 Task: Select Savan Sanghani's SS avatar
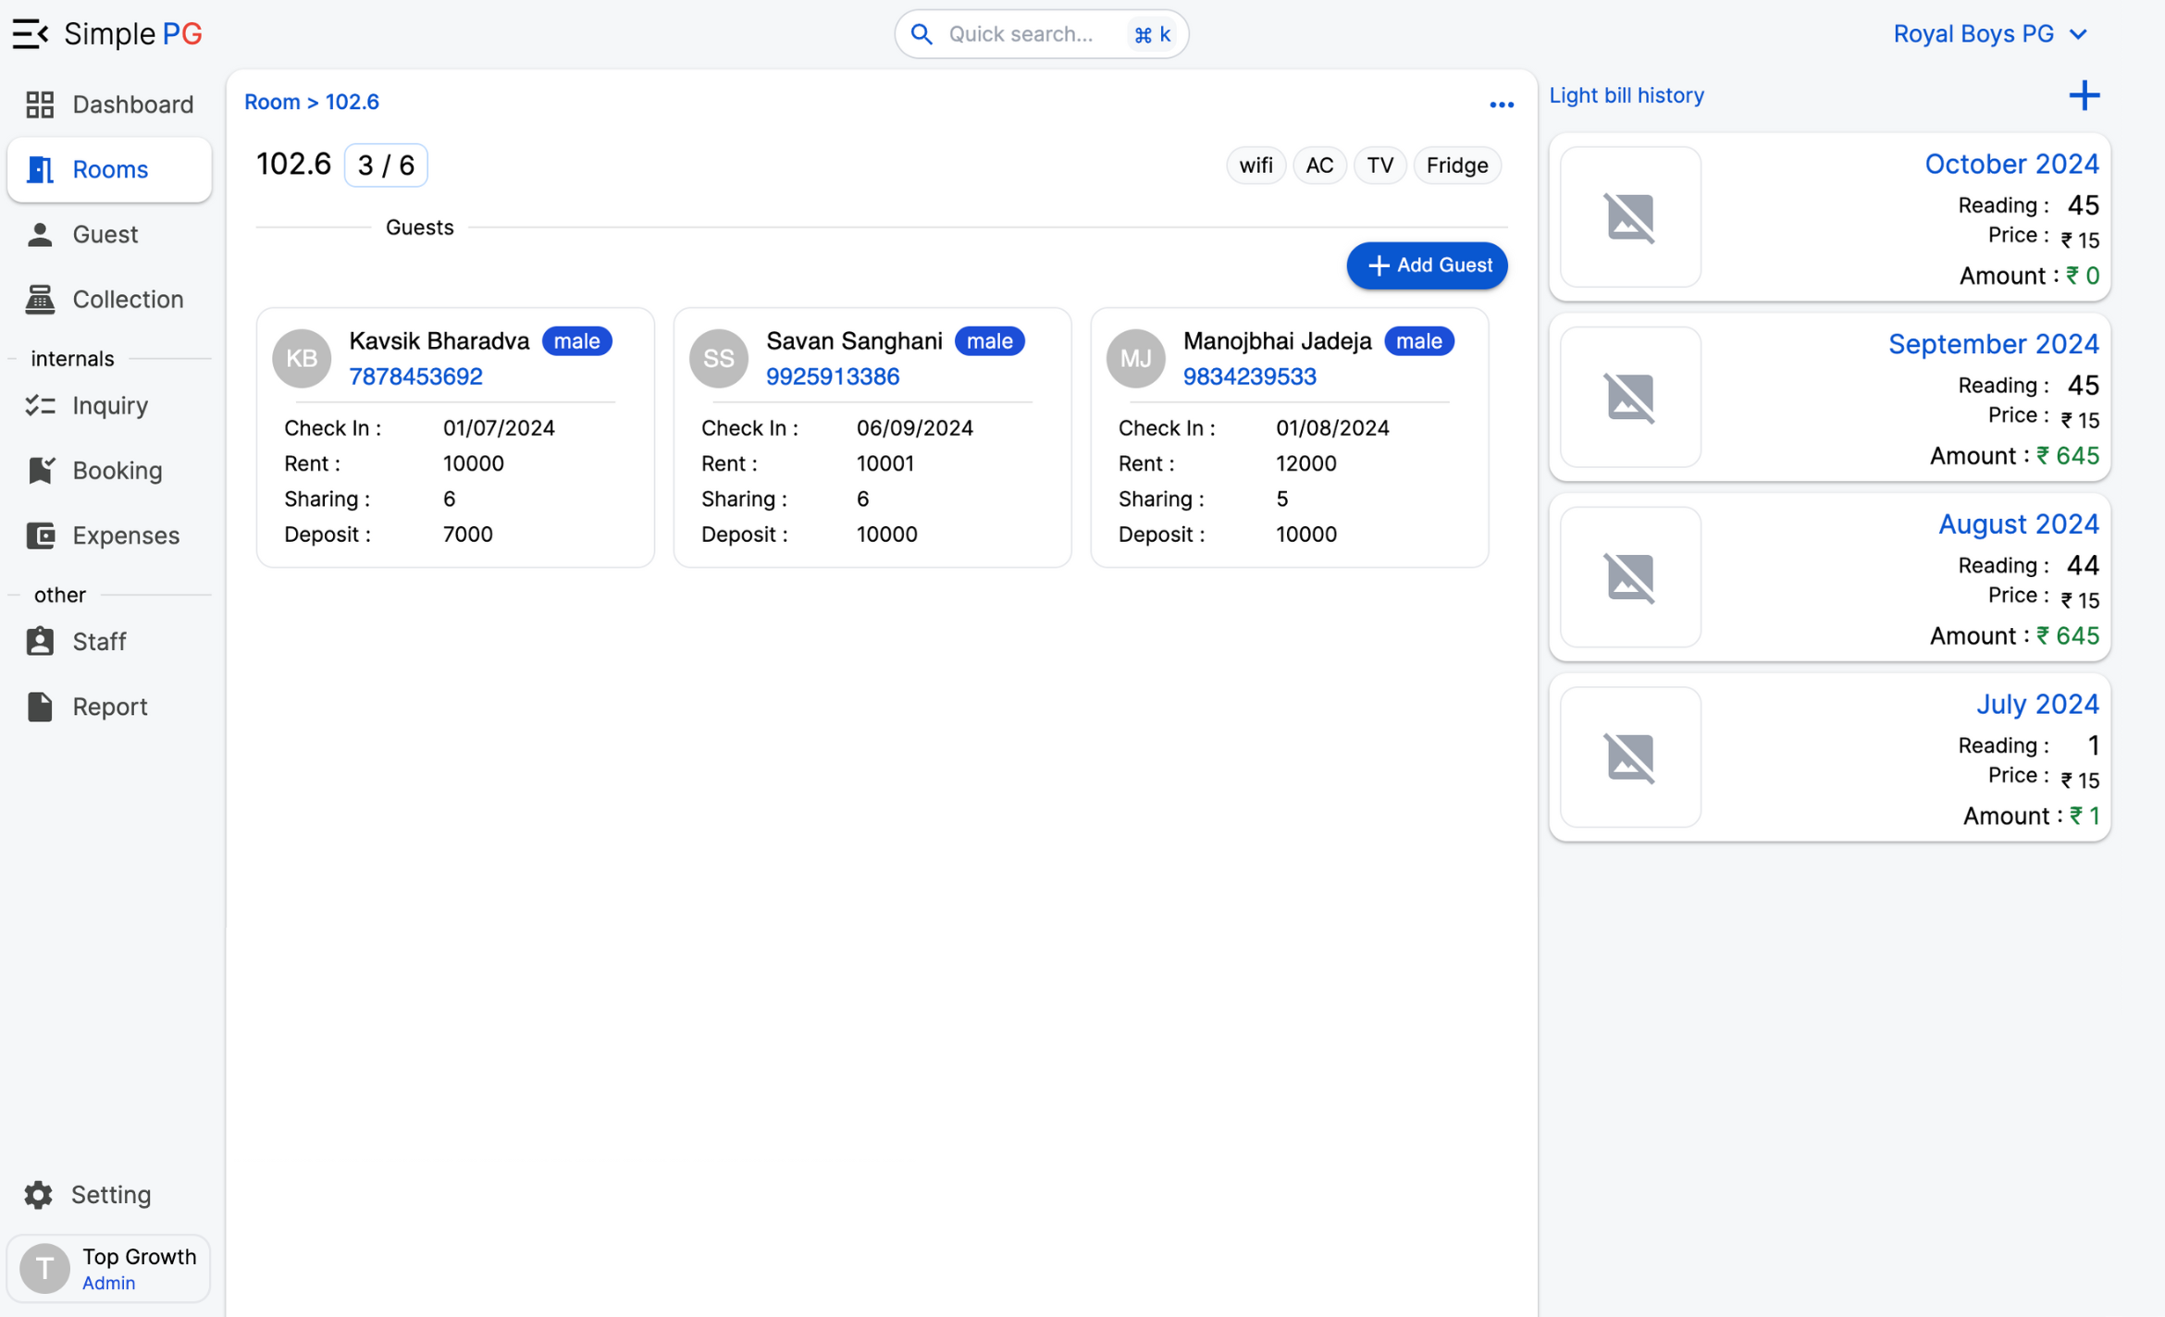click(719, 359)
